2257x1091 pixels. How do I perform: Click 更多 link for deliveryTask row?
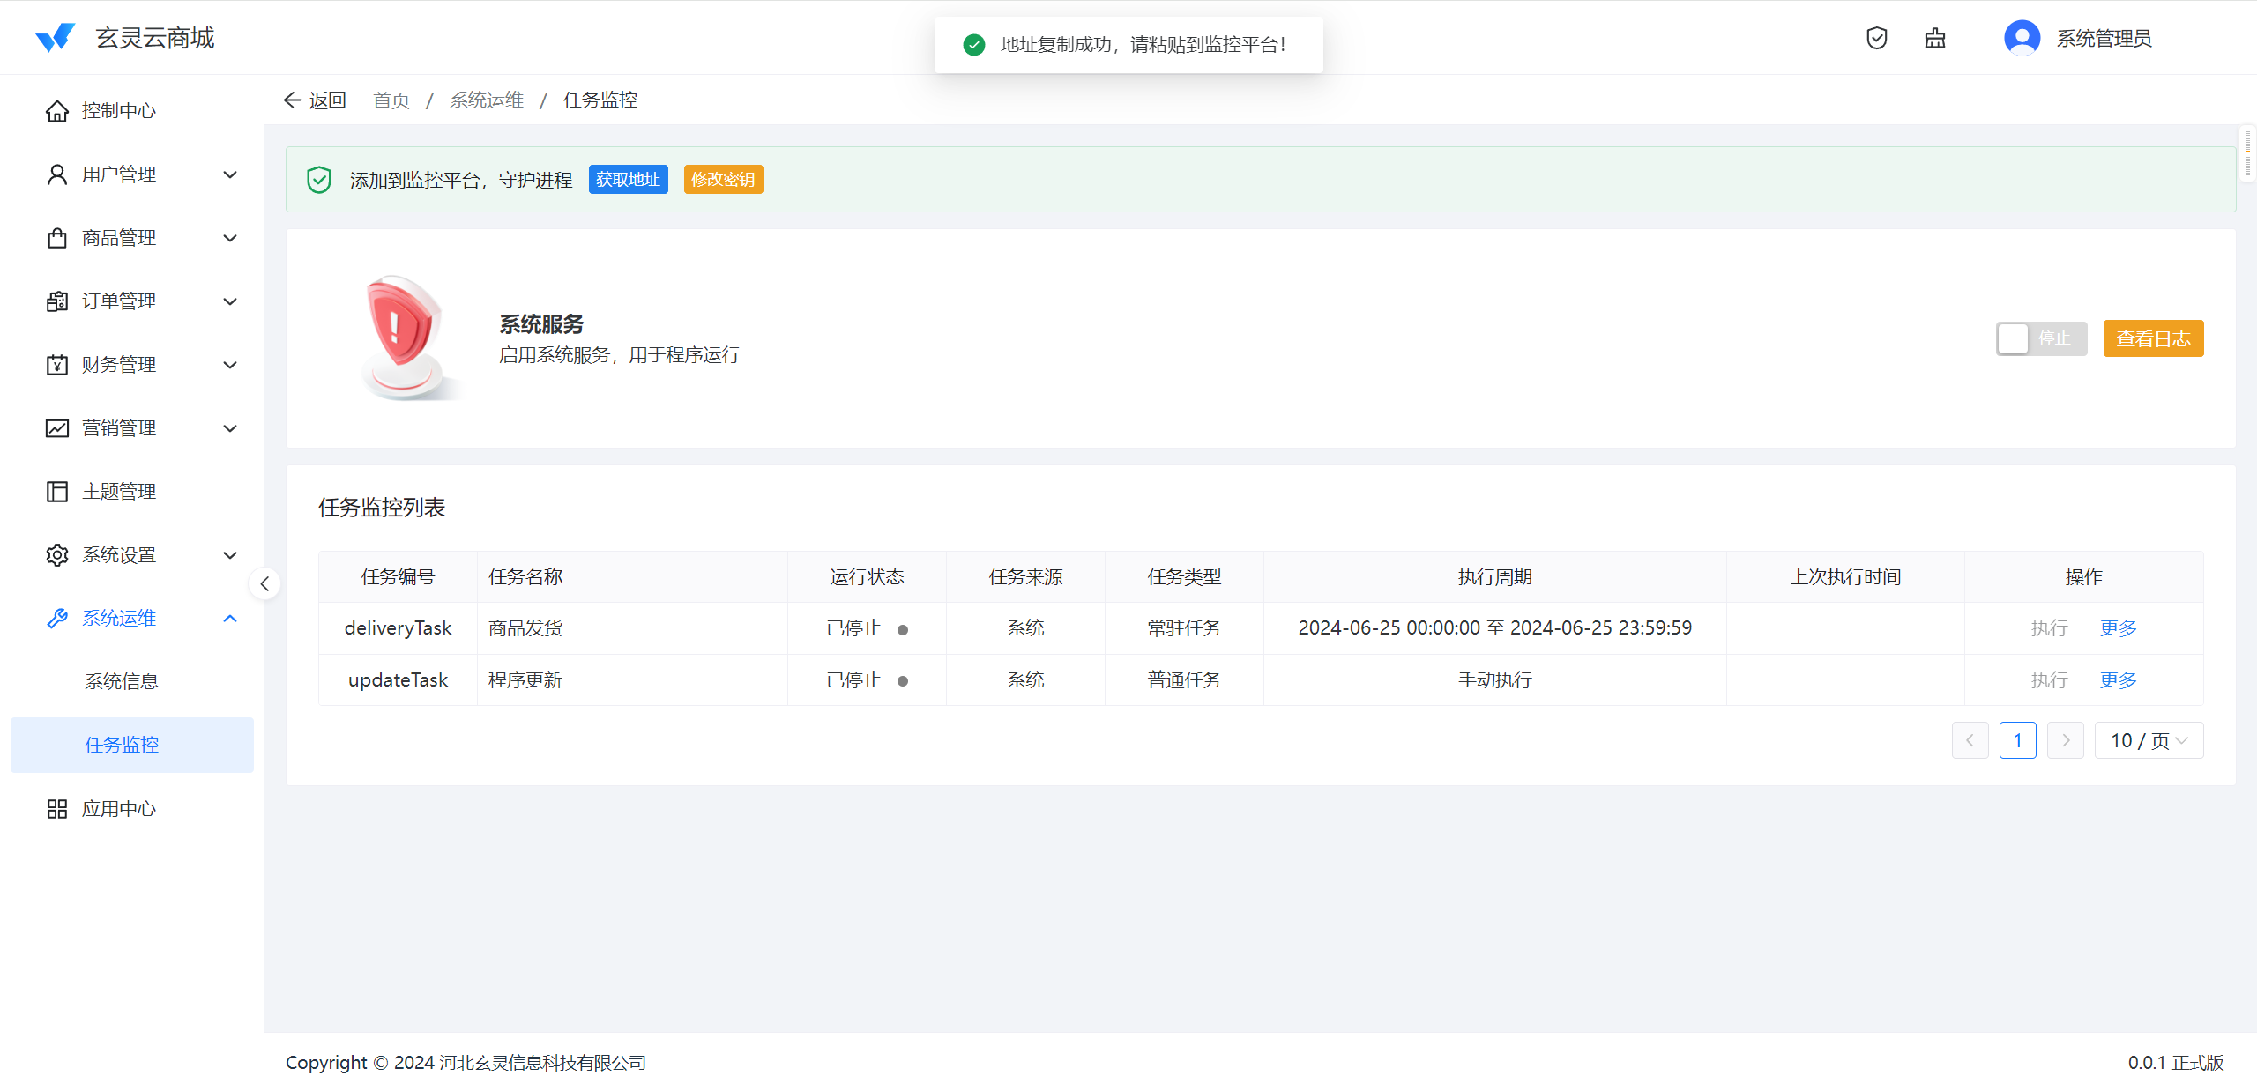tap(2118, 628)
